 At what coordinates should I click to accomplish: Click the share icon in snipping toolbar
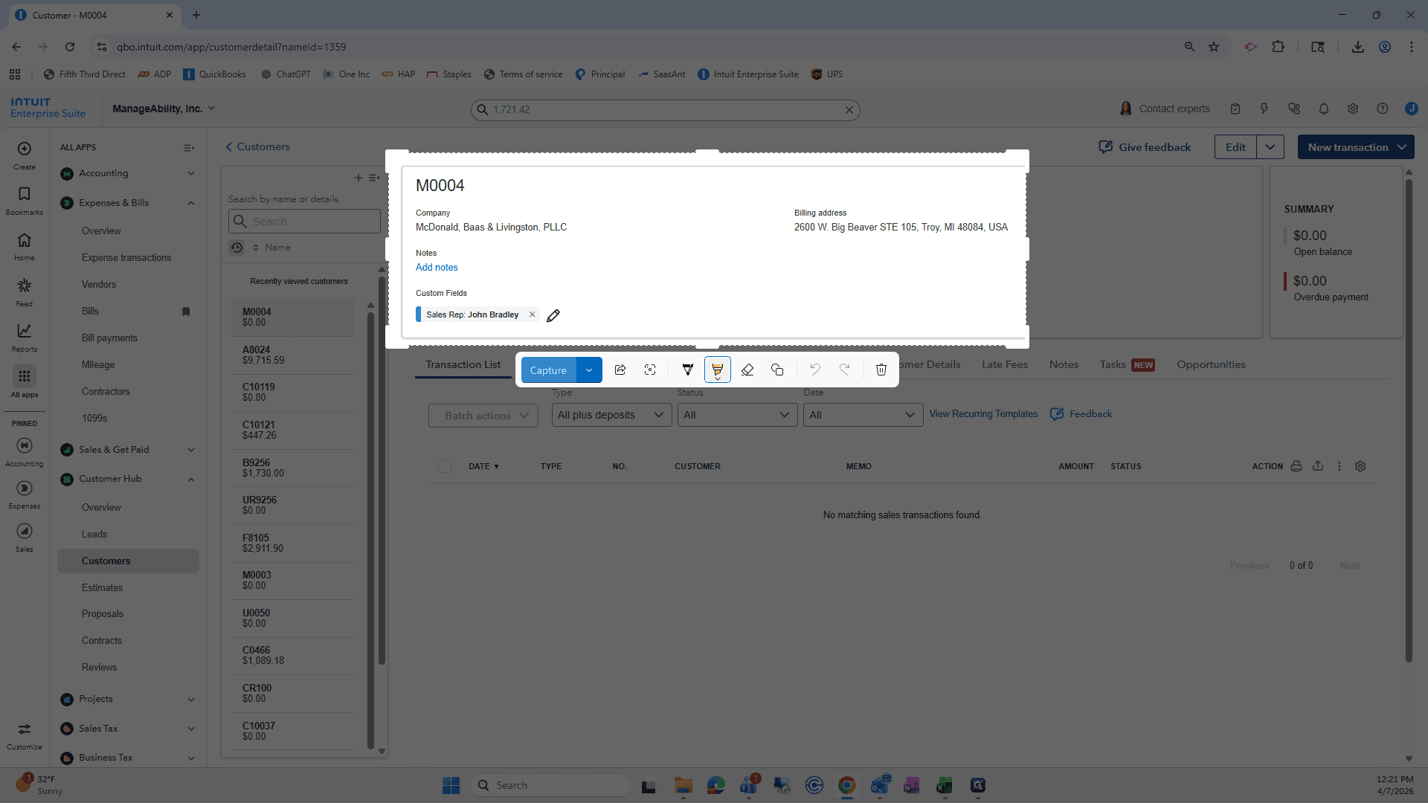(620, 370)
